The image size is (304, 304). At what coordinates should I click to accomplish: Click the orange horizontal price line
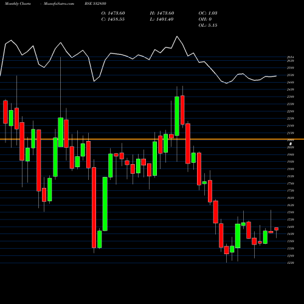click(152, 139)
